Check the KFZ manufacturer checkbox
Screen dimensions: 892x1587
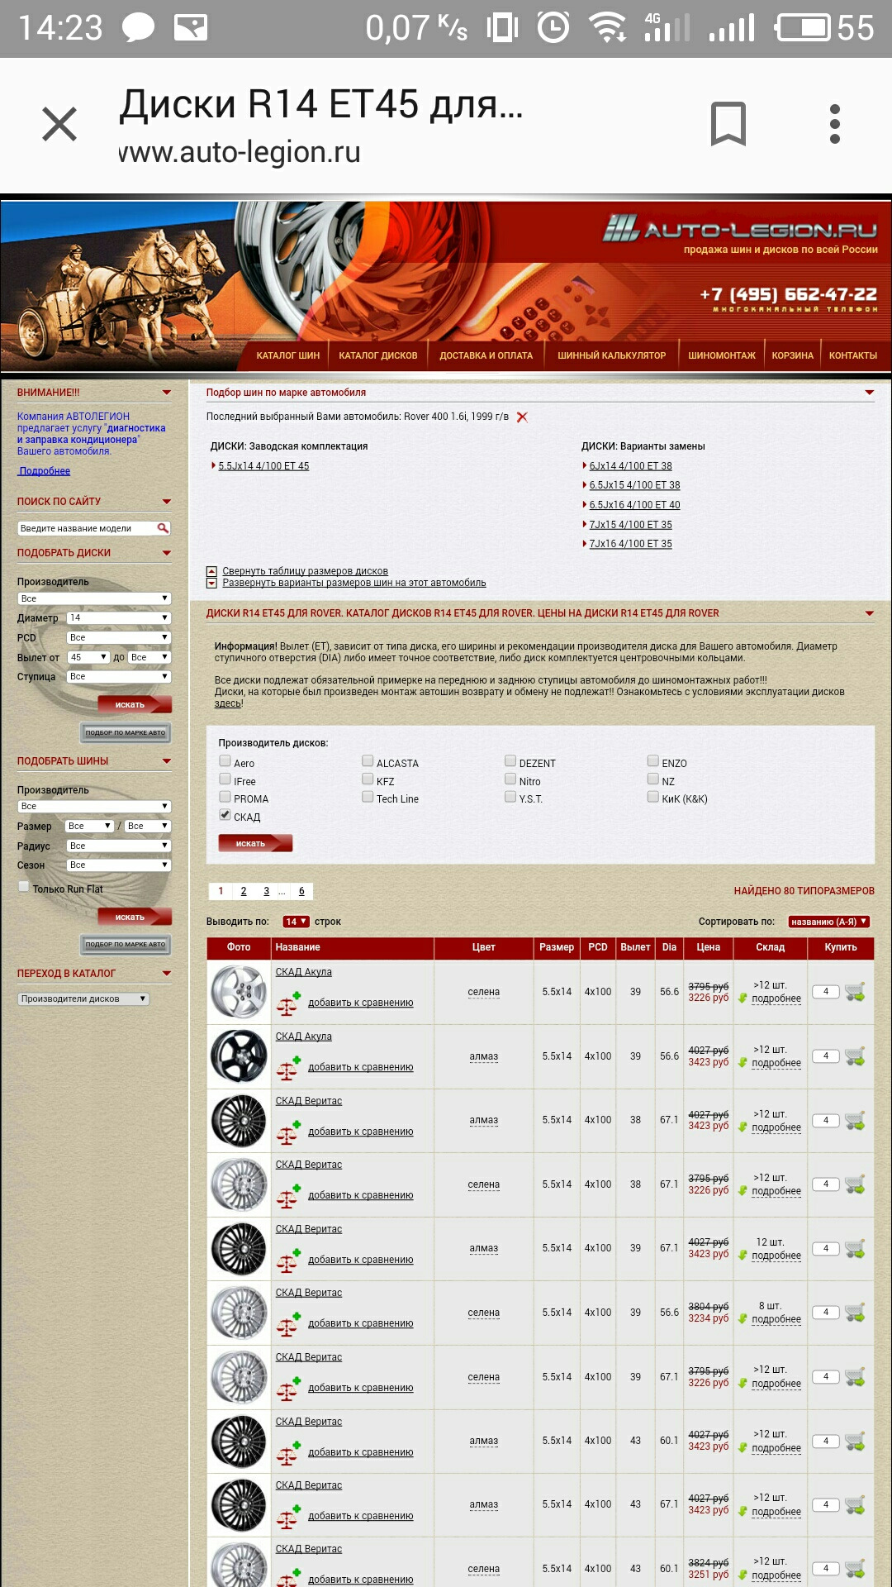tap(368, 779)
